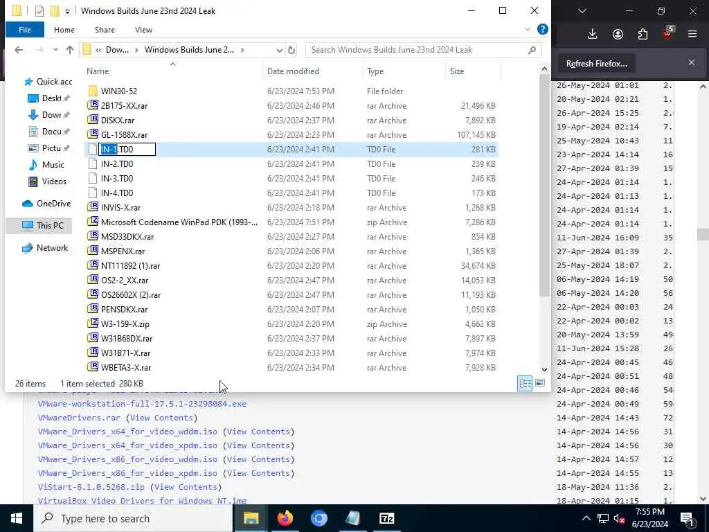
Task: Open Downloads in the navigation pane
Action: [49, 115]
